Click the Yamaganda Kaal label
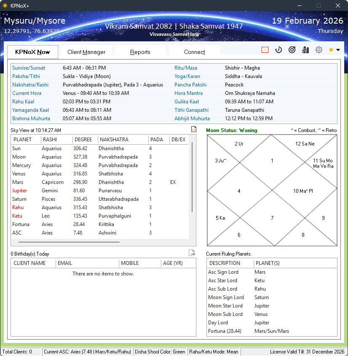The width and height of the screenshot is (348, 356). 30,110
